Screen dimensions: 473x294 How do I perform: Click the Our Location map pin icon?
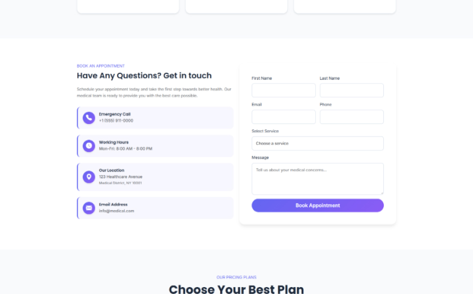click(89, 177)
